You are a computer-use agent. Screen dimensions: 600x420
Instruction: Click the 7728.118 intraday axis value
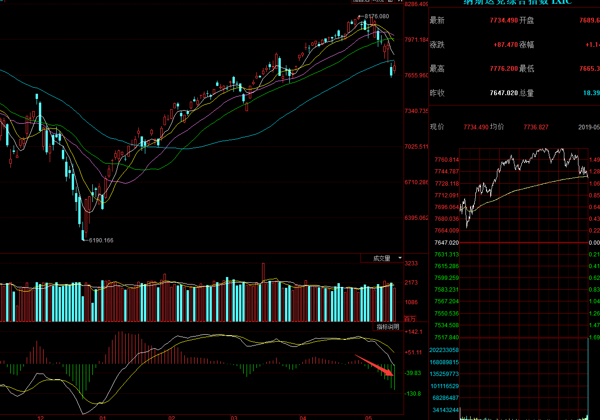click(x=447, y=184)
